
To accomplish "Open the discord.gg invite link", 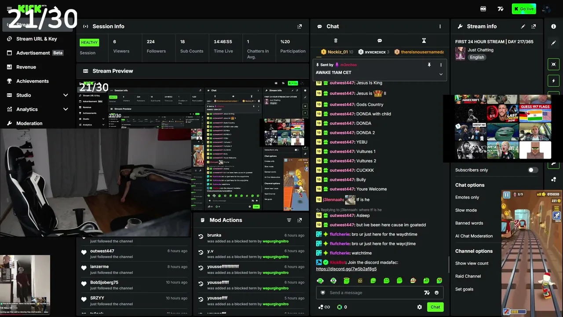I will pyautogui.click(x=346, y=269).
